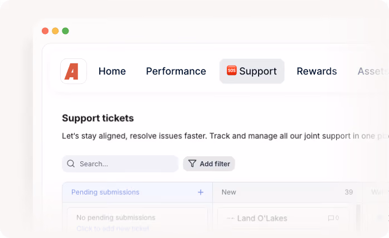Minimize the window with yellow button
The image size is (389, 238).
click(55, 31)
